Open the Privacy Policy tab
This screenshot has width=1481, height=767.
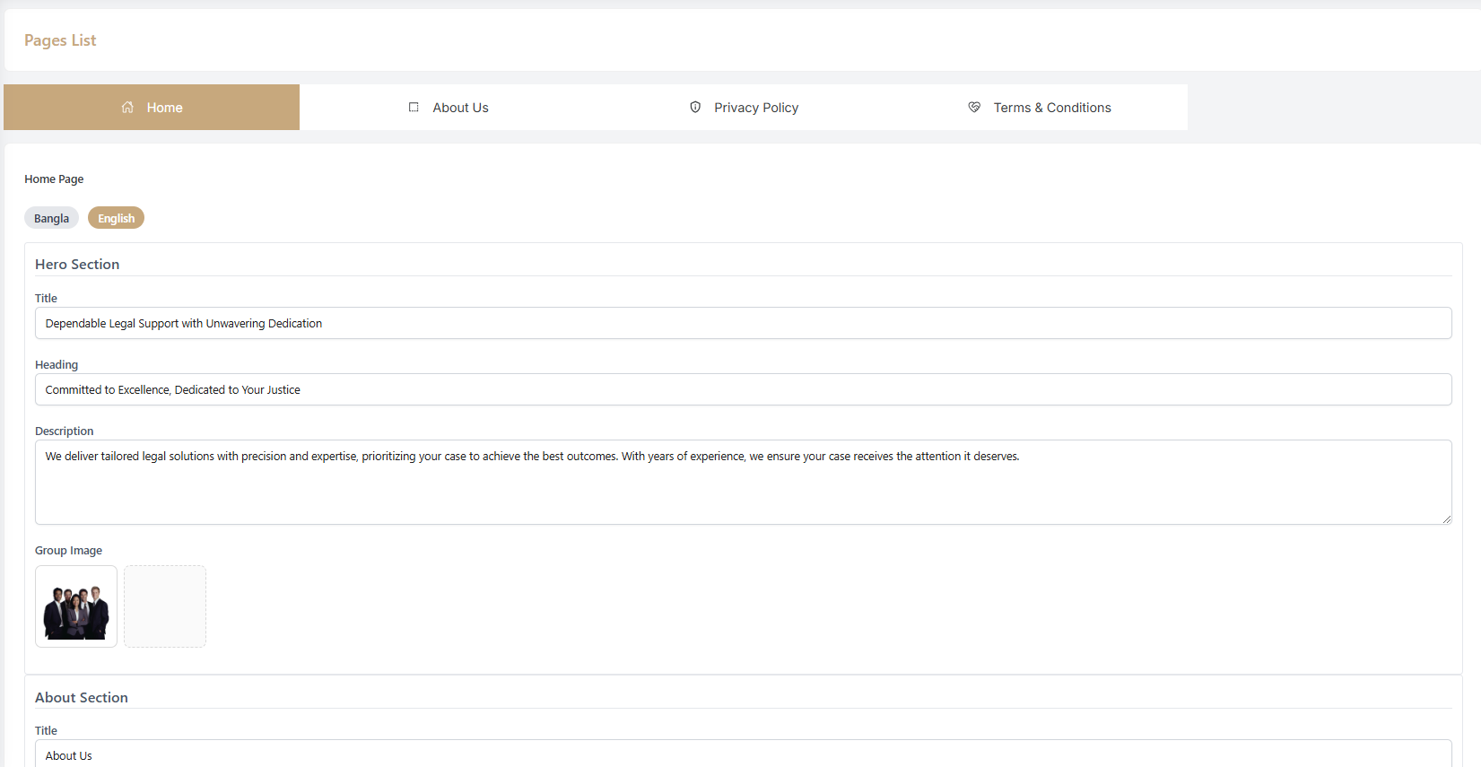click(744, 108)
